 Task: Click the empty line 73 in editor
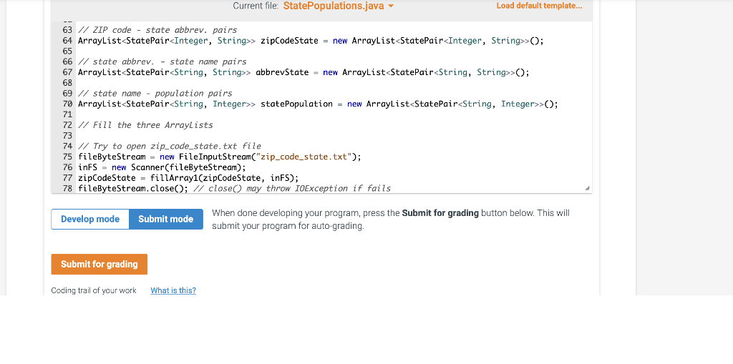(x=334, y=135)
